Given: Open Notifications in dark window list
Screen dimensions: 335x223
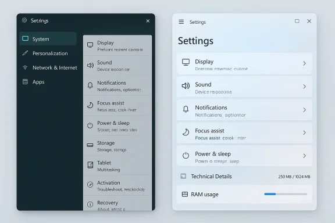Looking at the screenshot, I should point(117,85).
